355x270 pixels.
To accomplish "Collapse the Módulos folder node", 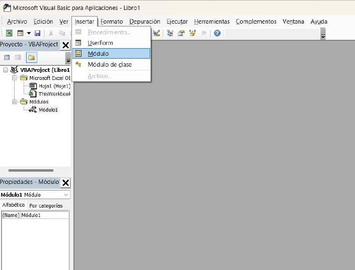I will point(15,102).
